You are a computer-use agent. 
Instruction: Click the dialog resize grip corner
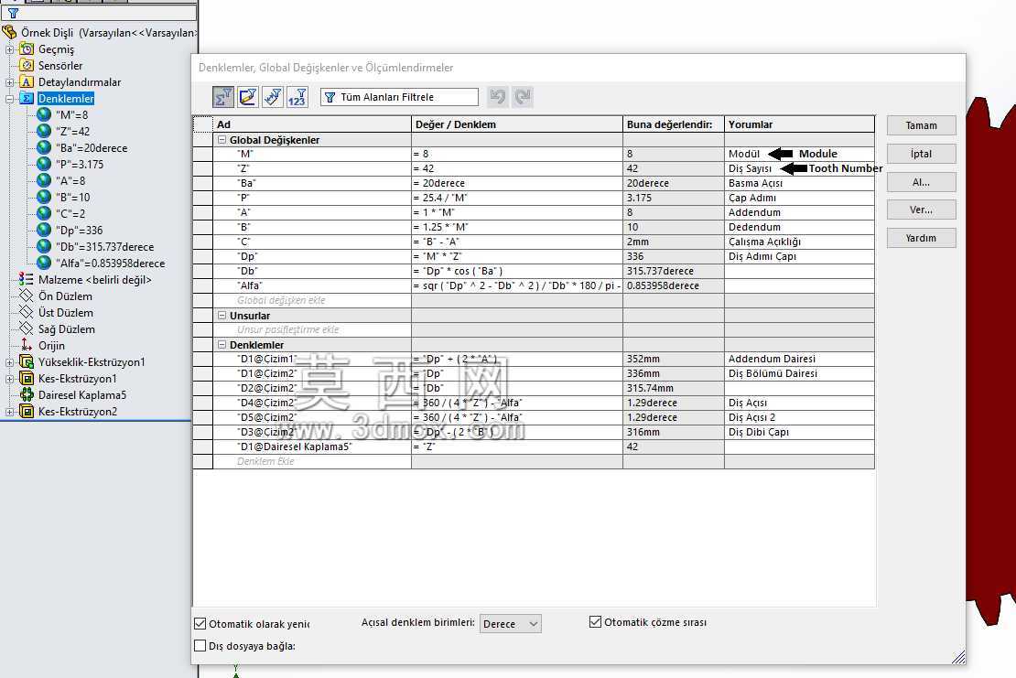click(959, 657)
